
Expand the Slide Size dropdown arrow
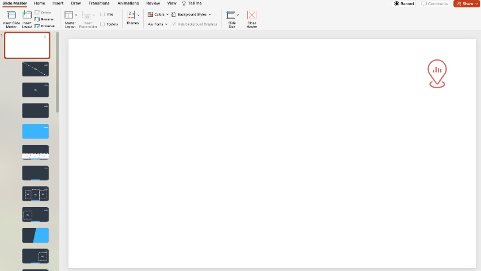(x=238, y=15)
